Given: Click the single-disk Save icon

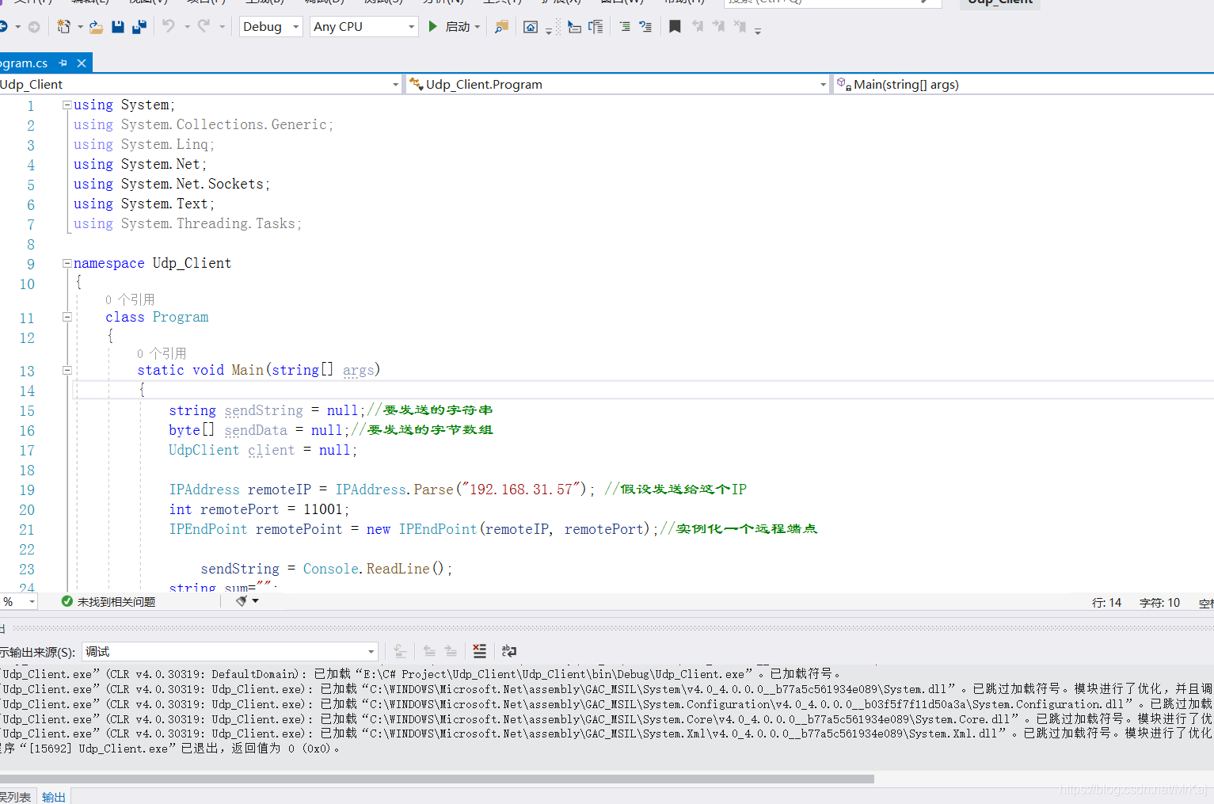Looking at the screenshot, I should (118, 27).
